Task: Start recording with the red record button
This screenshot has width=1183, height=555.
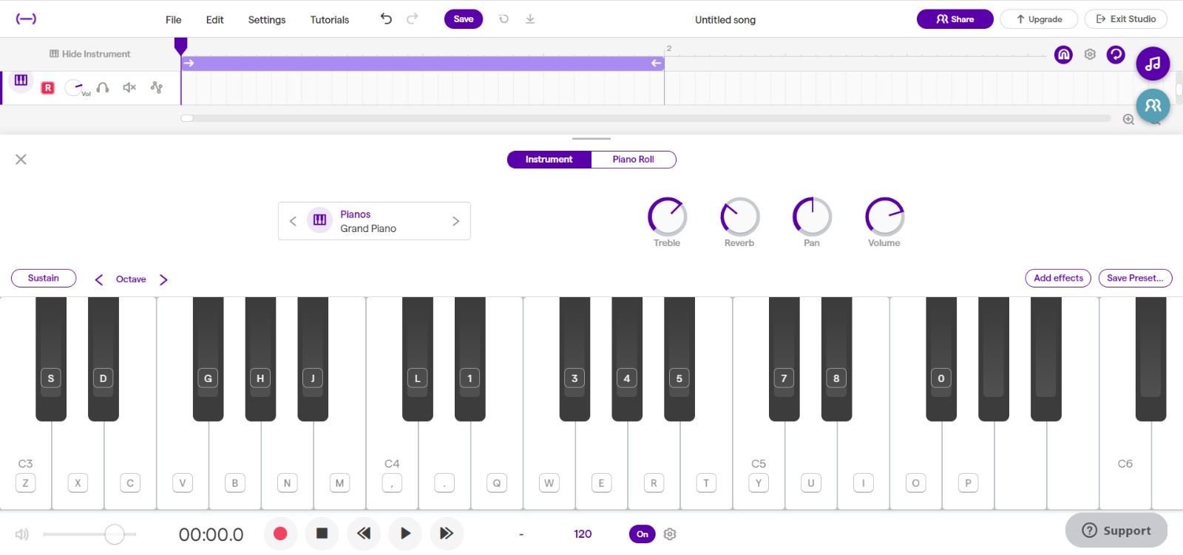Action: pyautogui.click(x=280, y=534)
